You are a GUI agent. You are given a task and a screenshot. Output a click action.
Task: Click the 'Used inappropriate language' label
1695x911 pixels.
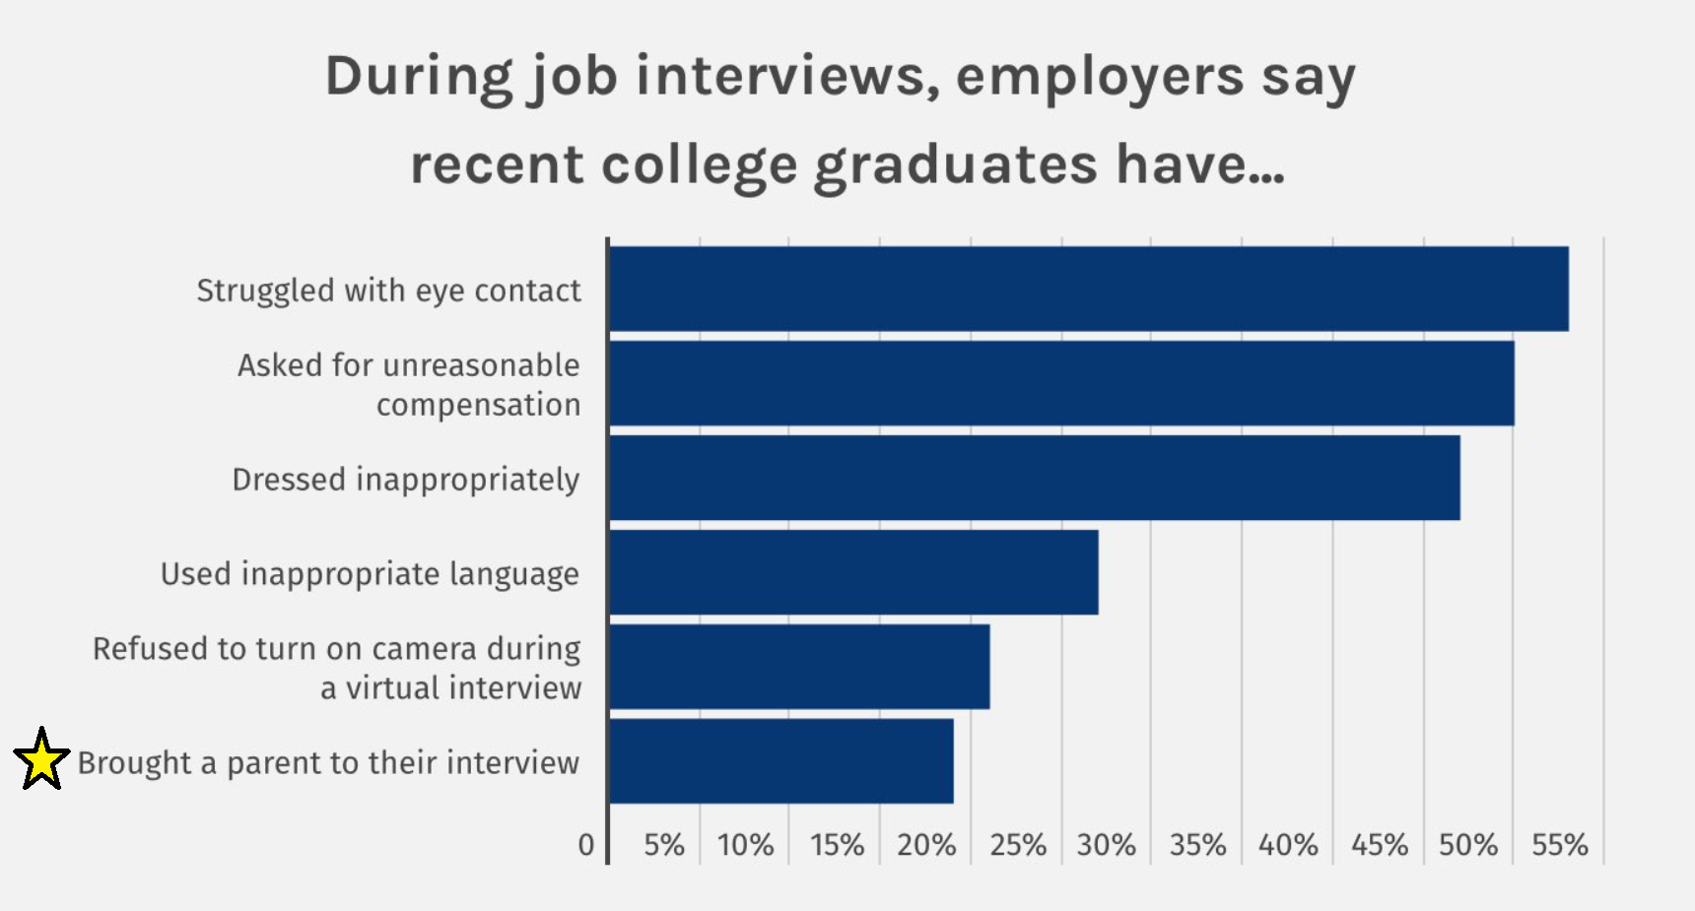[370, 573]
